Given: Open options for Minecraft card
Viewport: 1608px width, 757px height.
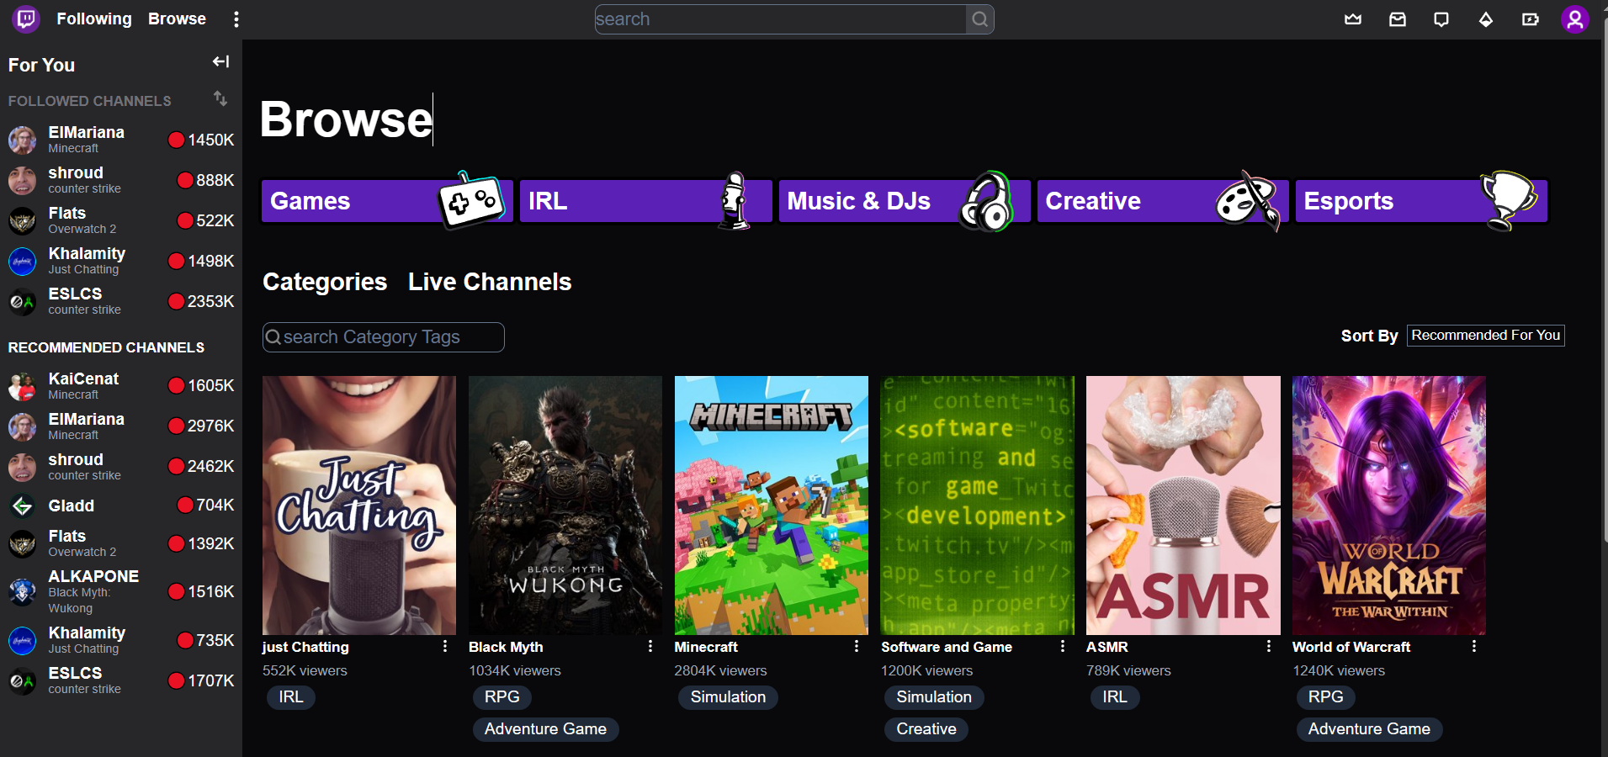Looking at the screenshot, I should click(857, 646).
